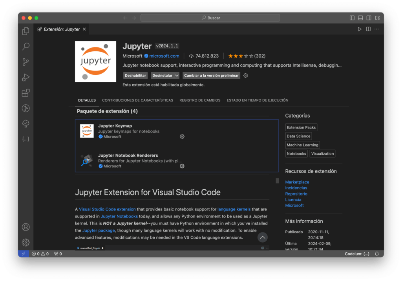Screen dimensions: 402x281
Task: Click the extension pack list scrollbar
Action: pos(277,181)
